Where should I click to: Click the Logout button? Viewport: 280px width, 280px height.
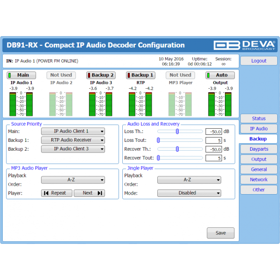259,61
